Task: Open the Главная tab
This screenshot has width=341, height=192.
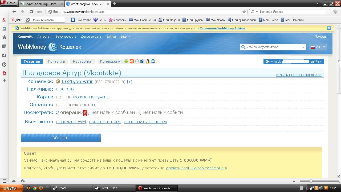Action: click(32, 61)
